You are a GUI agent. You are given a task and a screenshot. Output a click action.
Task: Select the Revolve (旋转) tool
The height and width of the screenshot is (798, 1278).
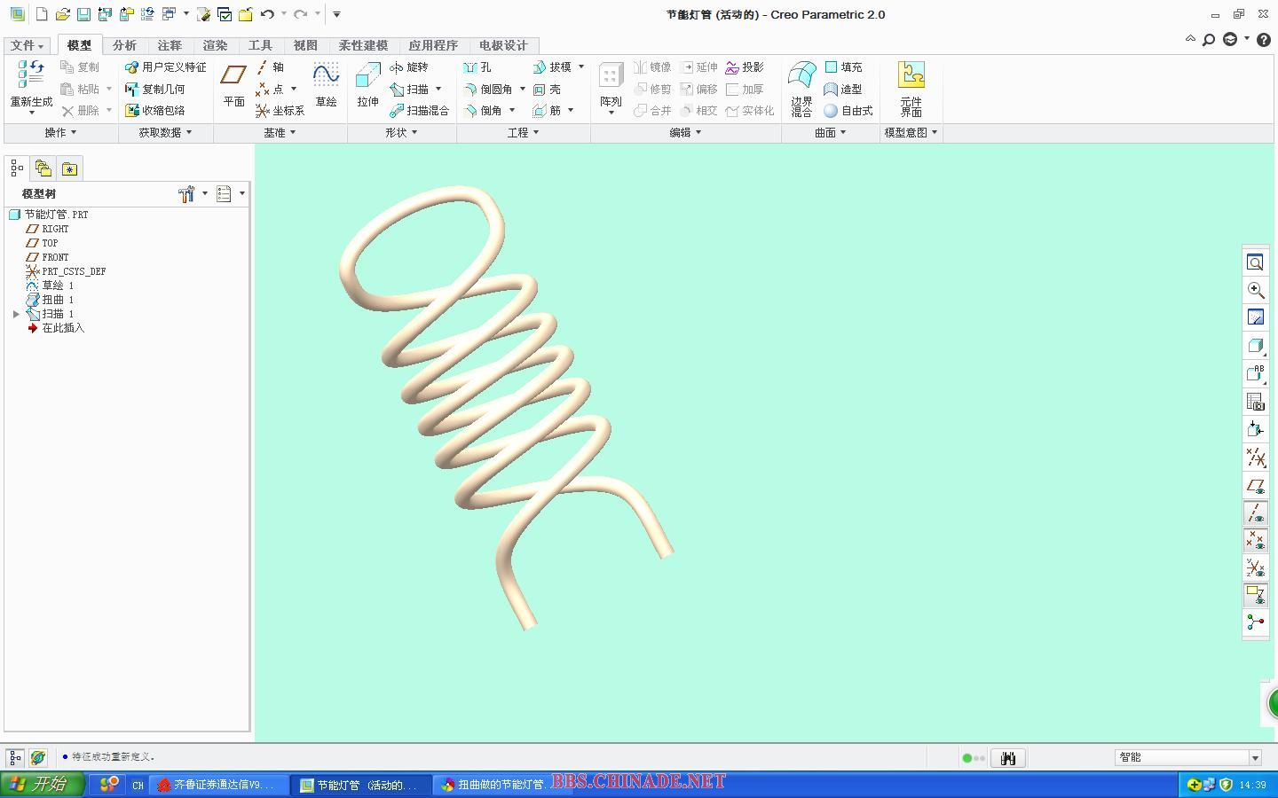pyautogui.click(x=409, y=67)
